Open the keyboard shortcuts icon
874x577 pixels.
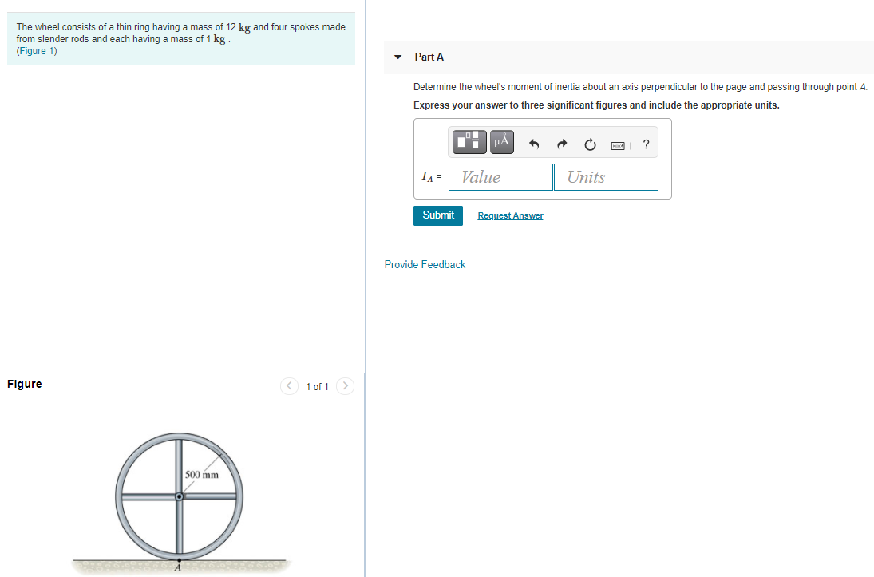tap(617, 144)
